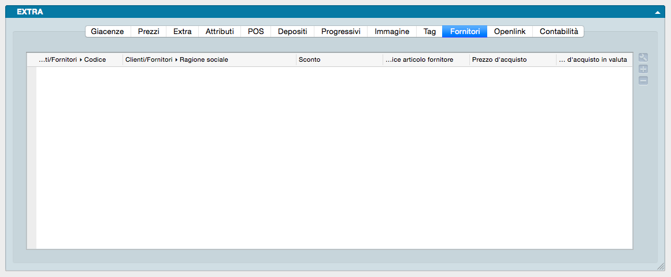Add a supplier row with the plus icon
Viewport: 671px width, 277px height.
tap(643, 69)
